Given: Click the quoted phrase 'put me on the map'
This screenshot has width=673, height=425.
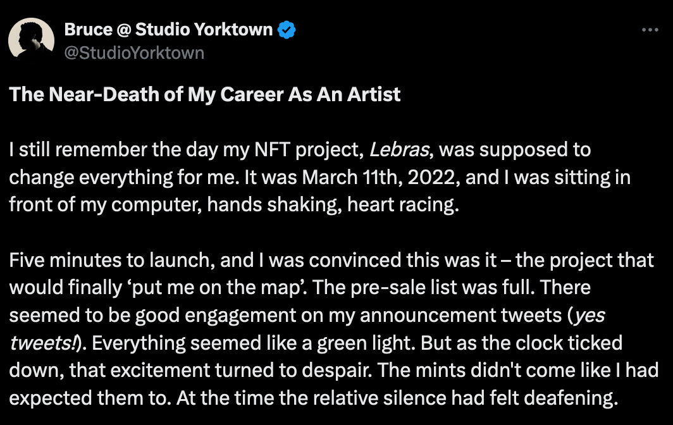Looking at the screenshot, I should pyautogui.click(x=217, y=288).
